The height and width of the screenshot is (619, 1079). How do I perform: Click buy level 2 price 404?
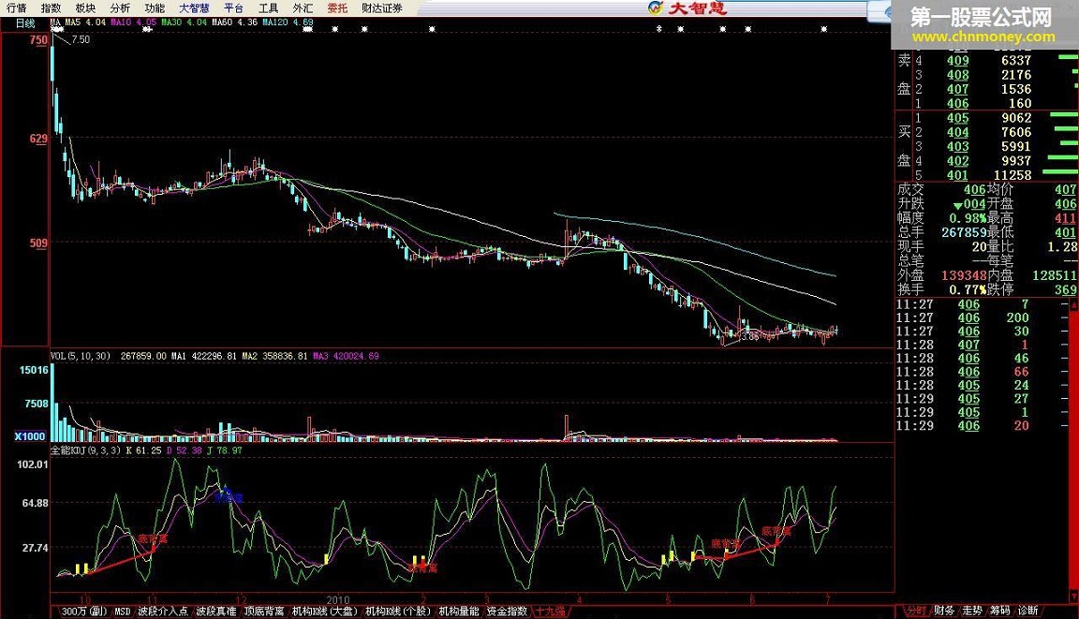coord(958,133)
